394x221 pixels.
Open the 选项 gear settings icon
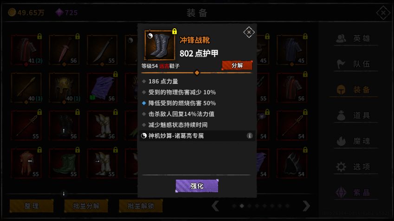click(341, 167)
